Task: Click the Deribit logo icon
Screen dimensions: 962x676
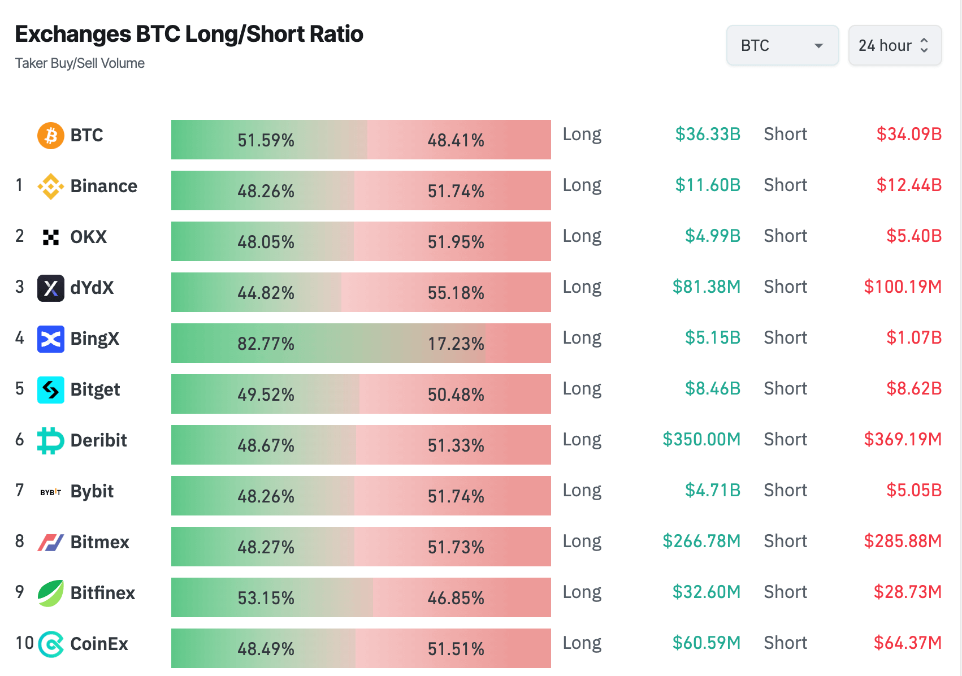Action: pos(51,441)
